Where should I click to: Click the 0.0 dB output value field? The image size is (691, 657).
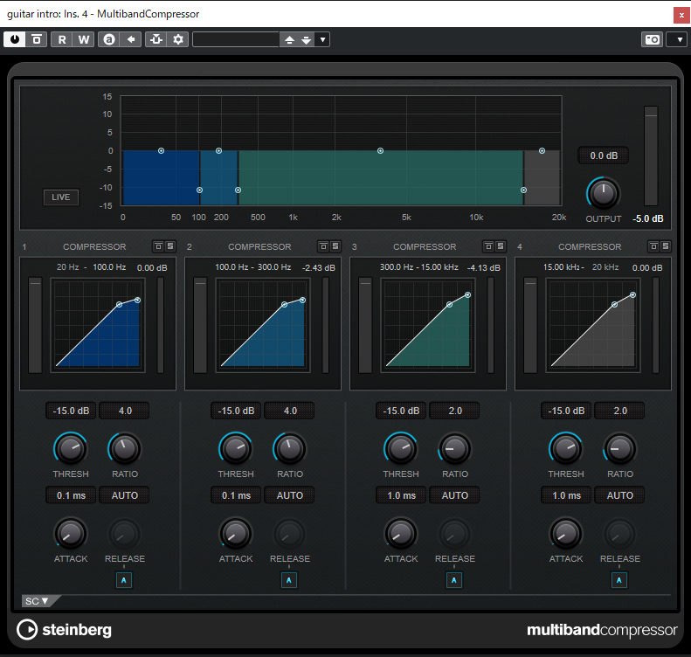point(604,156)
